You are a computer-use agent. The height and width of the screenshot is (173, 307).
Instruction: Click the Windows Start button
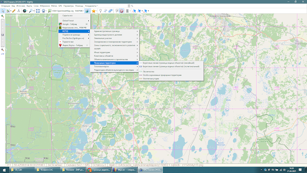click(x=4, y=170)
